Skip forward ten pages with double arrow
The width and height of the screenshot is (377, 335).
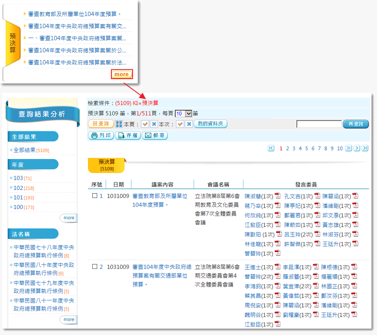(349, 148)
